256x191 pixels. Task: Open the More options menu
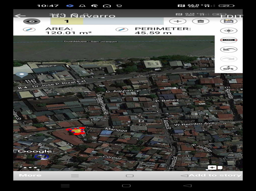pos(30,175)
